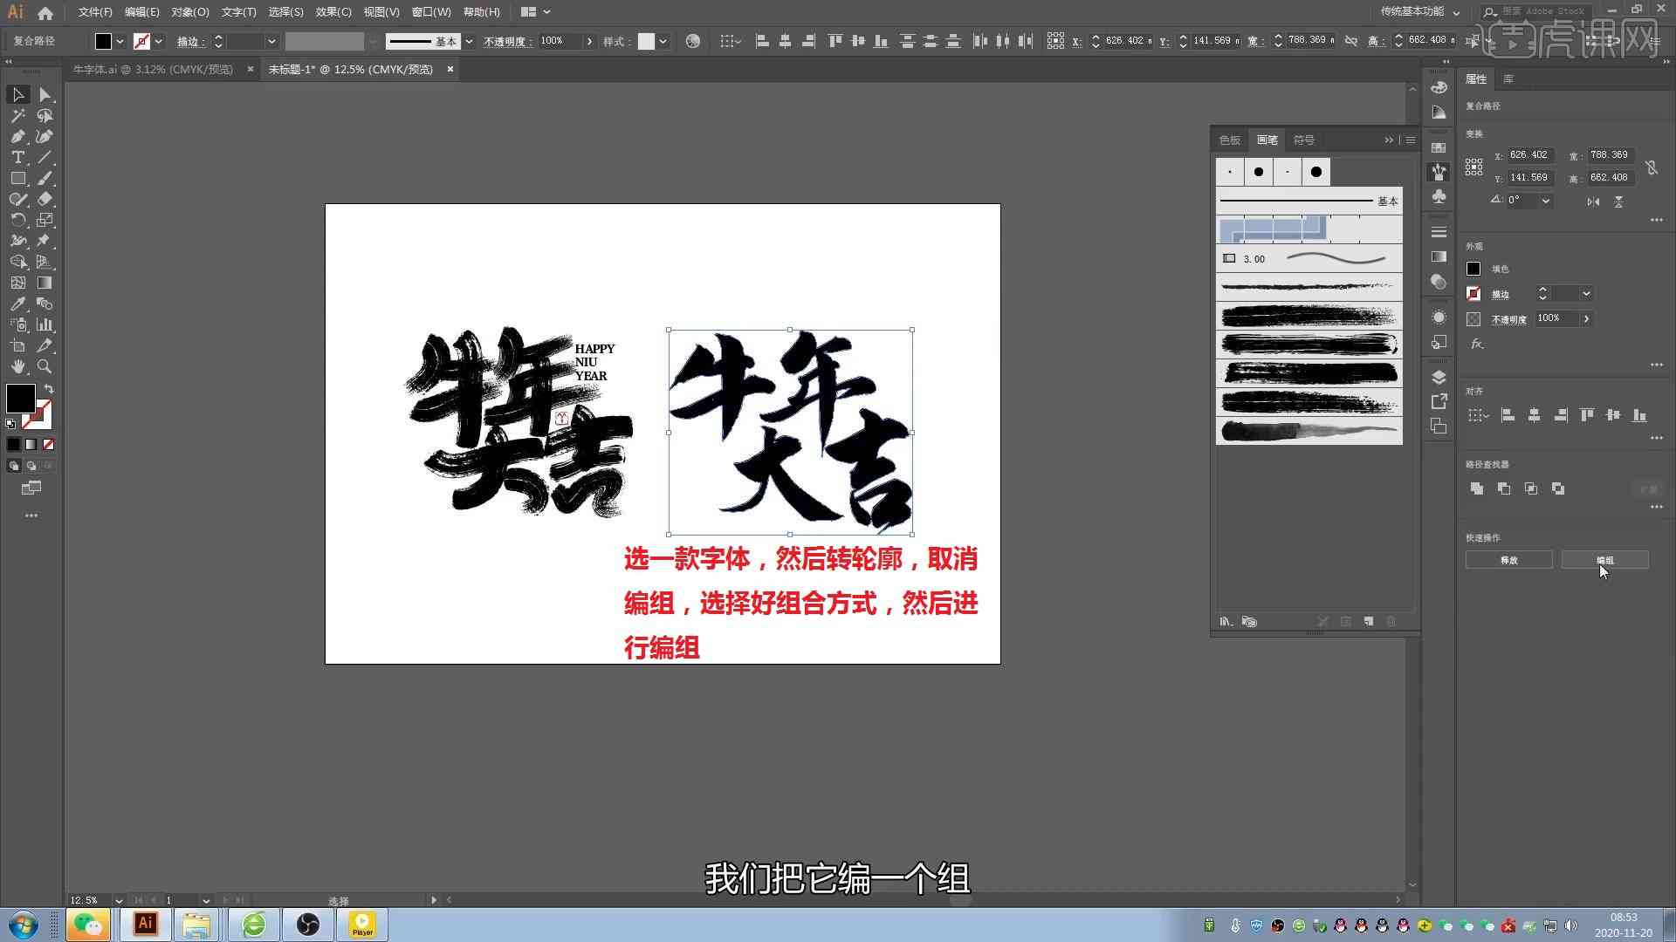This screenshot has height=942, width=1676.
Task: Toggle the fill color swatch
Action: pos(21,399)
